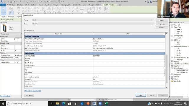
Task: Open Excel from taskbar
Action: point(106,103)
